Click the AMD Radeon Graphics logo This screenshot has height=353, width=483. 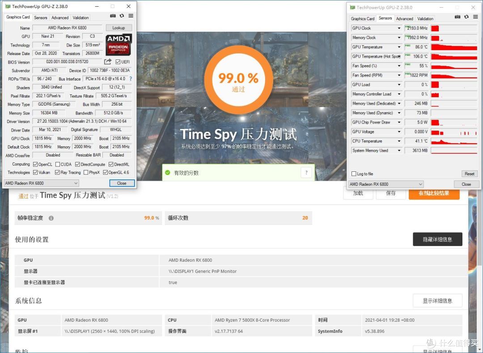(x=119, y=44)
